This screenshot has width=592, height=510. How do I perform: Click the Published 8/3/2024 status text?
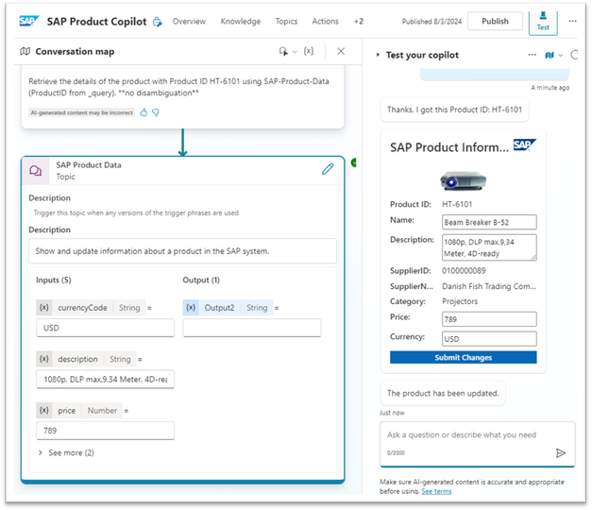[x=431, y=22]
